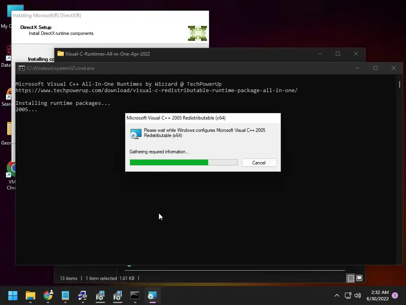
Task: Open the clock showing 2:32 AM
Action: click(x=377, y=295)
